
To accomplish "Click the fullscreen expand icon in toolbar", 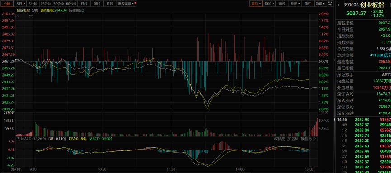I will point(330,4).
